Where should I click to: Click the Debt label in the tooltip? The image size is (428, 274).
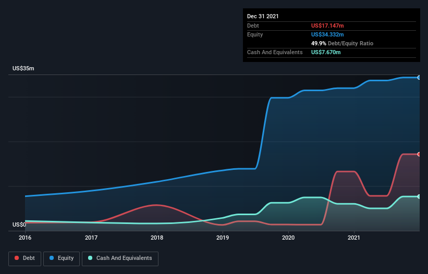coord(253,26)
